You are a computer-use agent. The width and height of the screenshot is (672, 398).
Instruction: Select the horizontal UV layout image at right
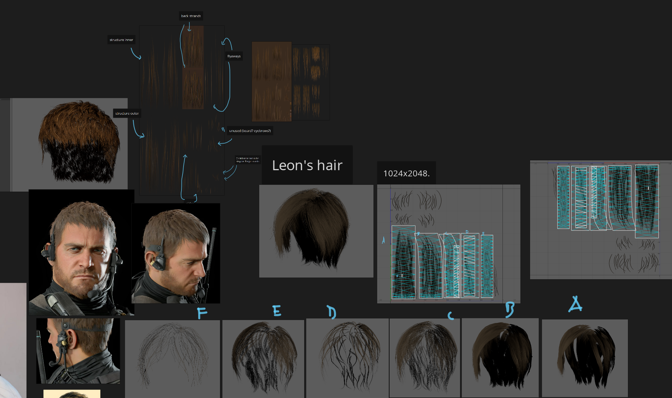600,220
